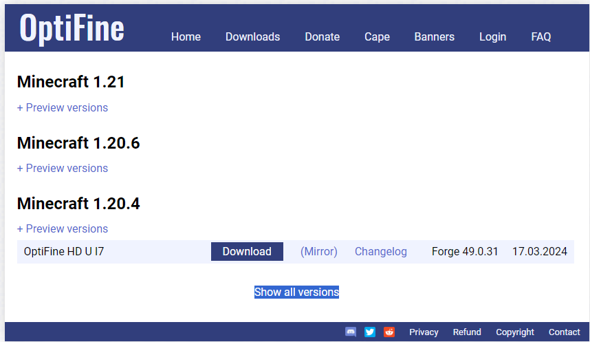Open the Banners menu item
The image size is (590, 342).
coord(434,37)
